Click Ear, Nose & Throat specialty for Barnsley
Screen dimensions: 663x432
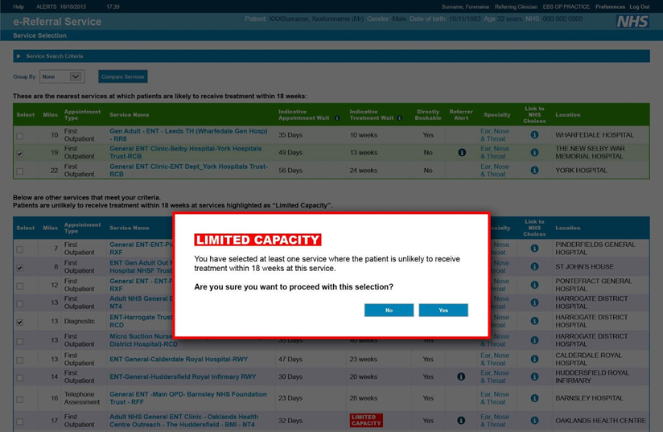(495, 397)
